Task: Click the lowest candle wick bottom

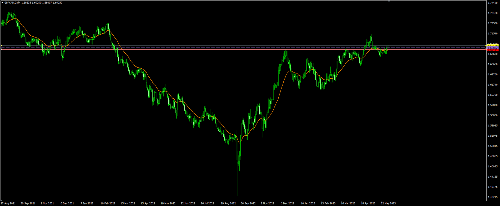Action: (238, 196)
